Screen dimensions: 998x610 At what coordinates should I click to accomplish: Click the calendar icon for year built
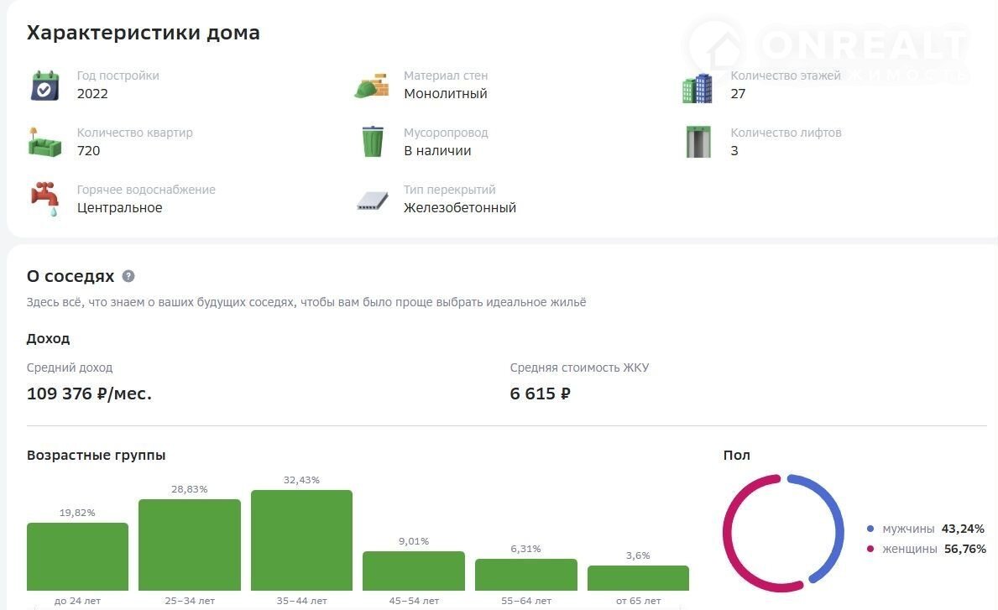(x=44, y=86)
